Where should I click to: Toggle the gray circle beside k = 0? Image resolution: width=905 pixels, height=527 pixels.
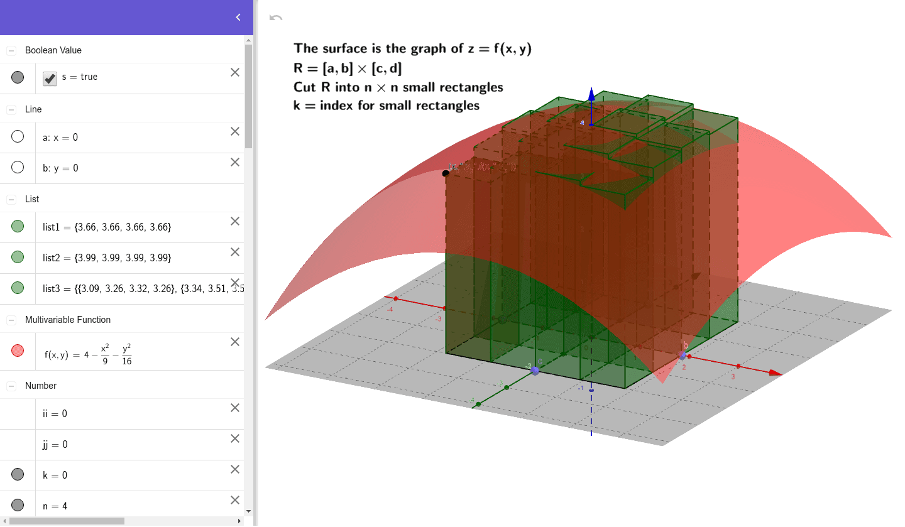coord(18,474)
